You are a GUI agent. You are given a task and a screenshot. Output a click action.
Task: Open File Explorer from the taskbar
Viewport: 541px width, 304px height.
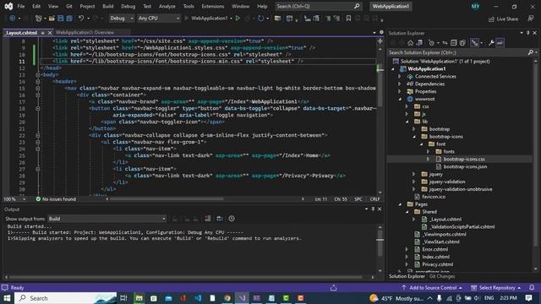point(139,298)
